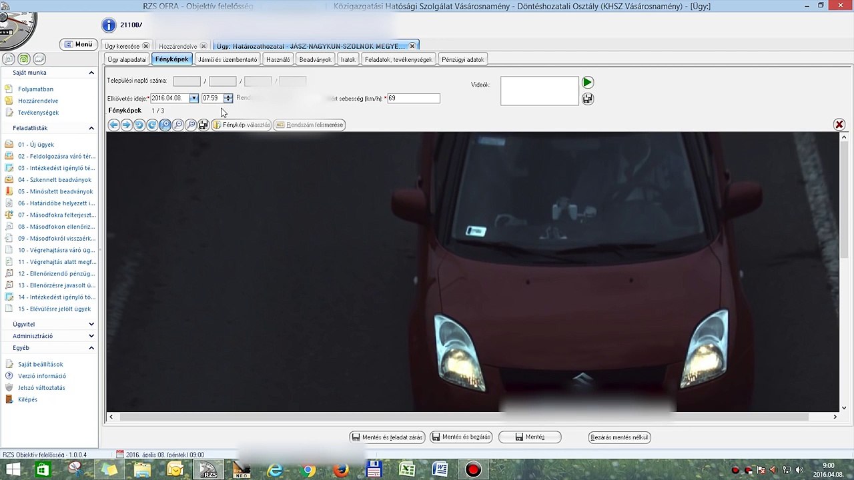
Task: Go to next photo arrow icon
Action: click(x=126, y=125)
